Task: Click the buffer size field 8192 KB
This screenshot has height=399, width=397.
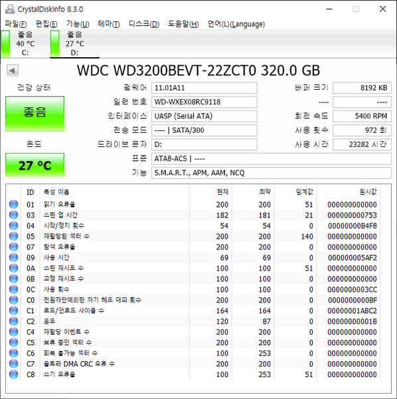Action: point(362,88)
